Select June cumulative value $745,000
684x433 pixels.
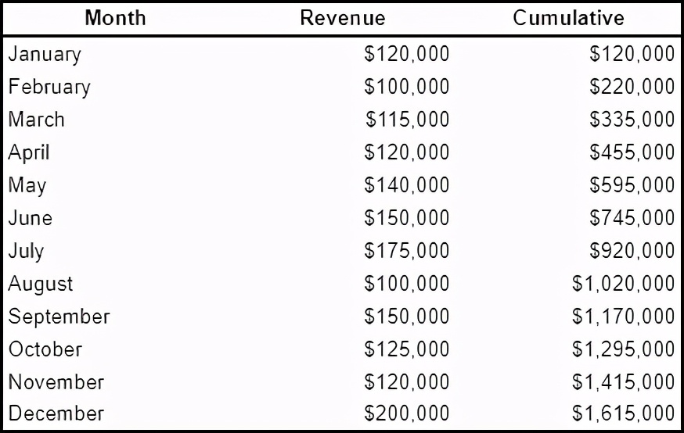pyautogui.click(x=632, y=218)
